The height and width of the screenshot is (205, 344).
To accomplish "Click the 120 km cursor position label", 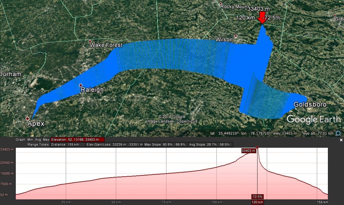I will pyautogui.click(x=257, y=202).
